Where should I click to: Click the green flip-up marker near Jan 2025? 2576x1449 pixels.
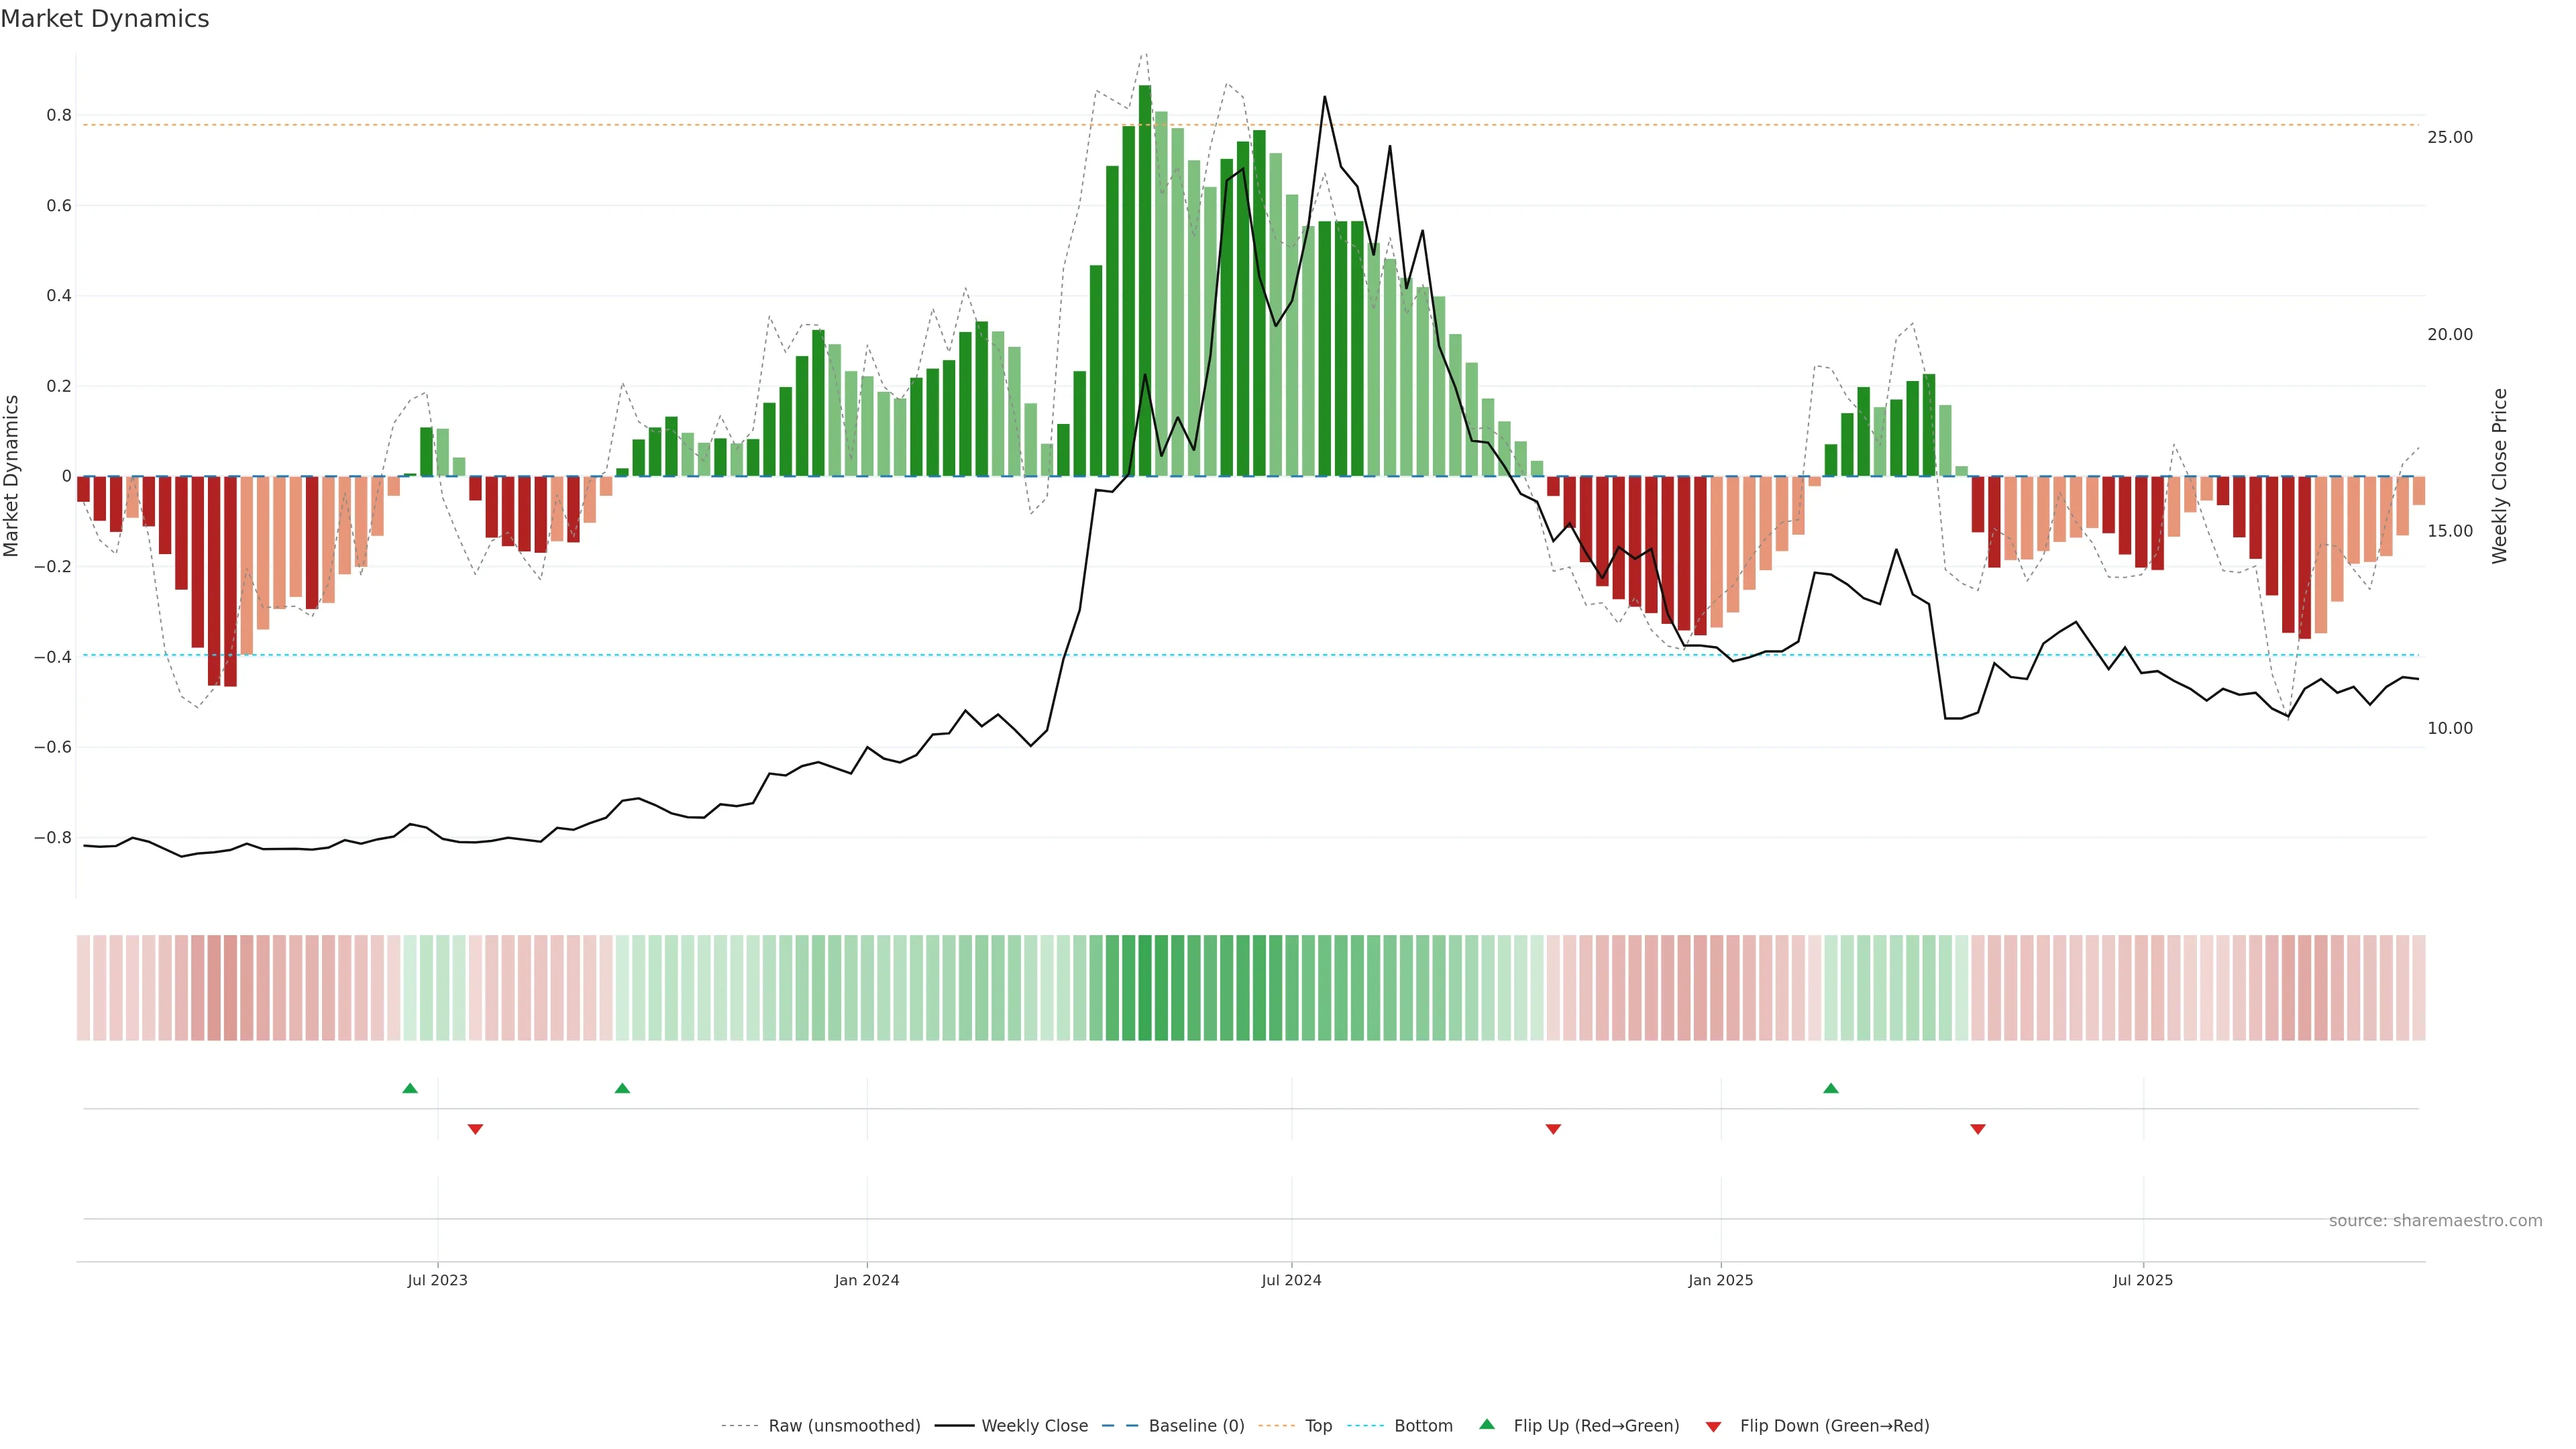1830,1088
